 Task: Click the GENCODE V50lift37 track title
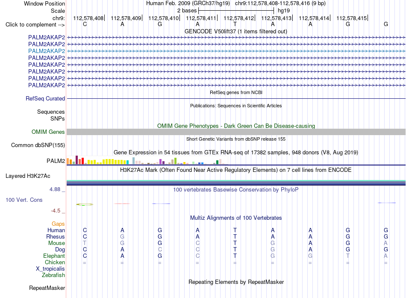(236, 31)
